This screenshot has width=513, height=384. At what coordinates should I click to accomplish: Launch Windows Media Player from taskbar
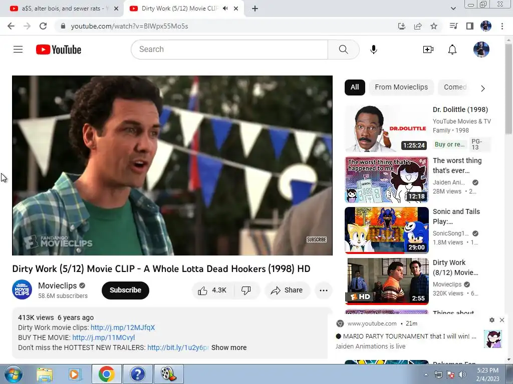click(x=75, y=374)
